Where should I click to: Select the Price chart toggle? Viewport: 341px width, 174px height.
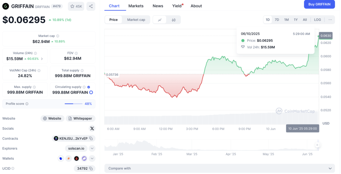(x=114, y=20)
